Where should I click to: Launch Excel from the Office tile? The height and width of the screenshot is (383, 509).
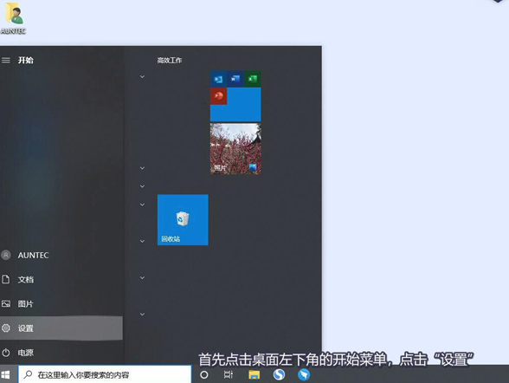253,79
